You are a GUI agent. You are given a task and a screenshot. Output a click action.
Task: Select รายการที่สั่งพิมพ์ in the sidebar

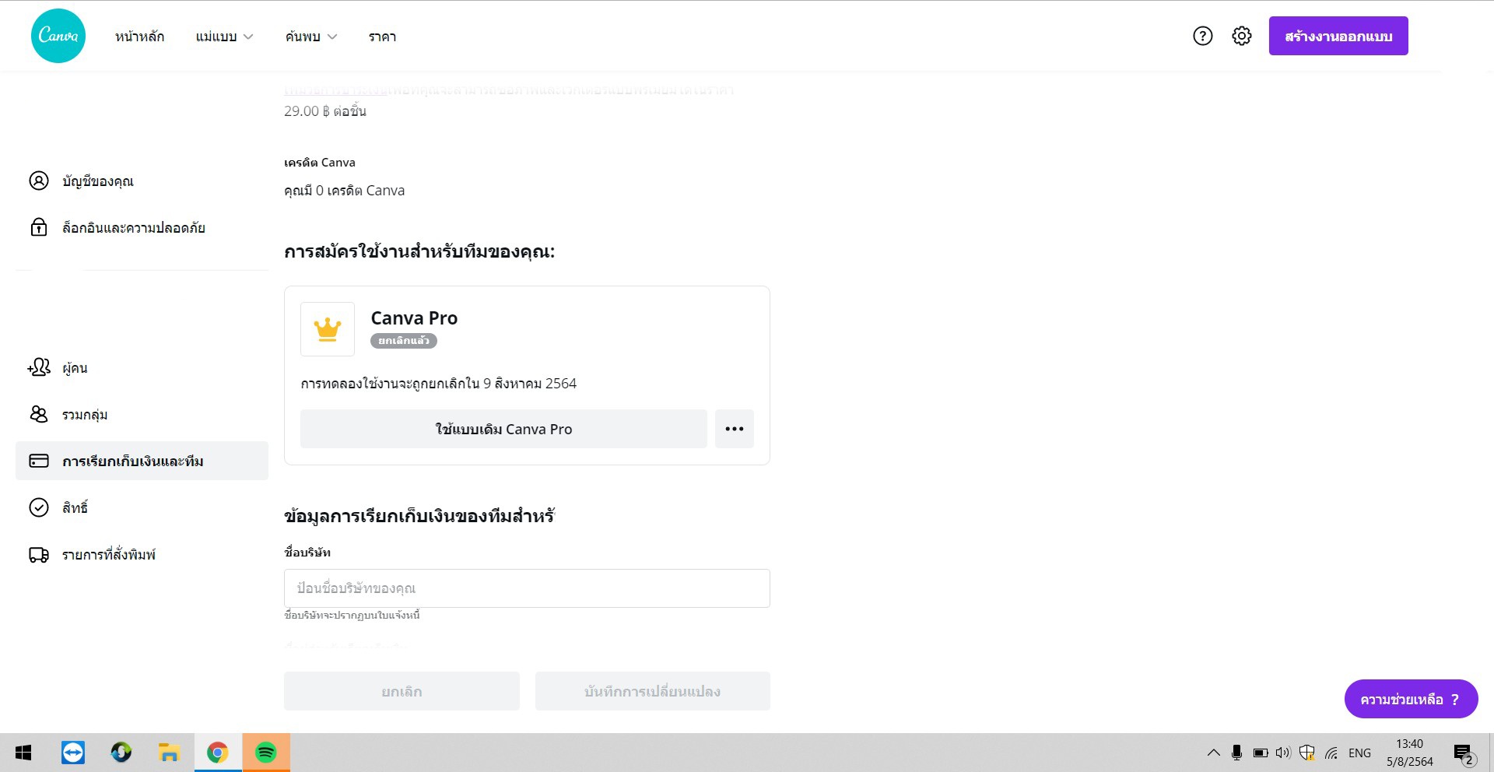coord(142,554)
